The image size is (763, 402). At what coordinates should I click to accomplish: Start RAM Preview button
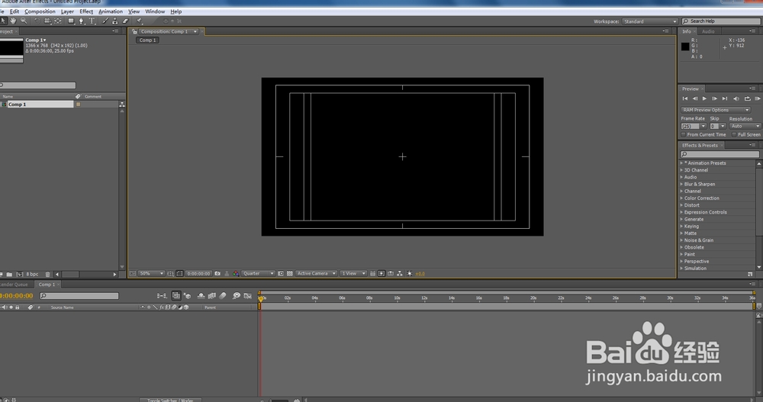758,99
